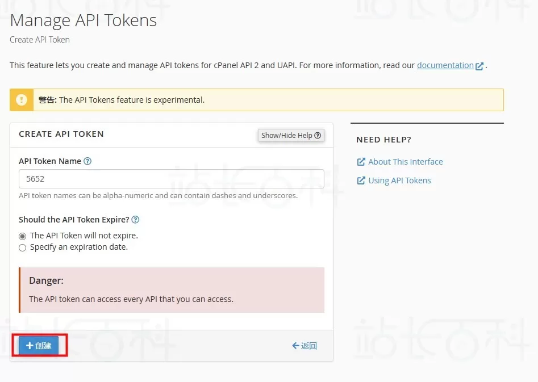Screen dimensions: 538x382
Task: Click the left arrow icon beside 返回
Action: click(x=295, y=346)
